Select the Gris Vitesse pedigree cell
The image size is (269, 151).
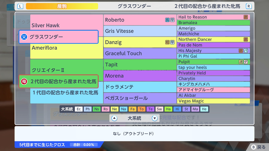[x=140, y=31]
